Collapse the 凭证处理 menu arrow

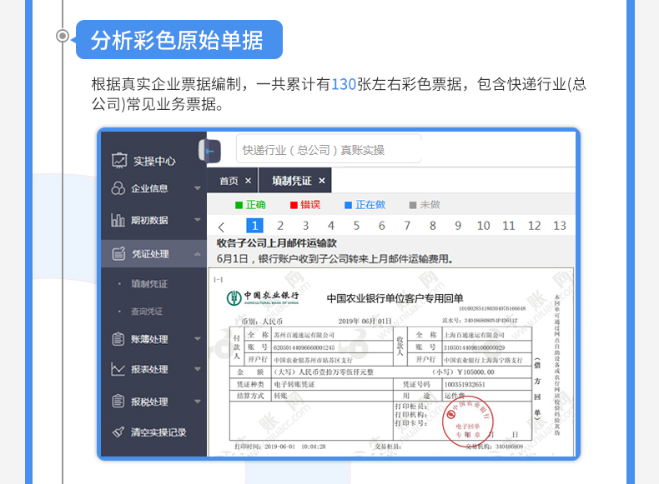[x=198, y=253]
